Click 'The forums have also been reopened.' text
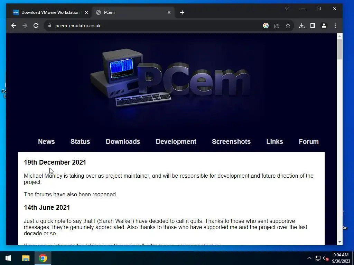 (71, 194)
